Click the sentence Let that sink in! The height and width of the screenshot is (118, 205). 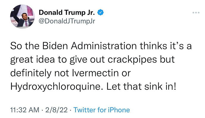tap(141, 86)
